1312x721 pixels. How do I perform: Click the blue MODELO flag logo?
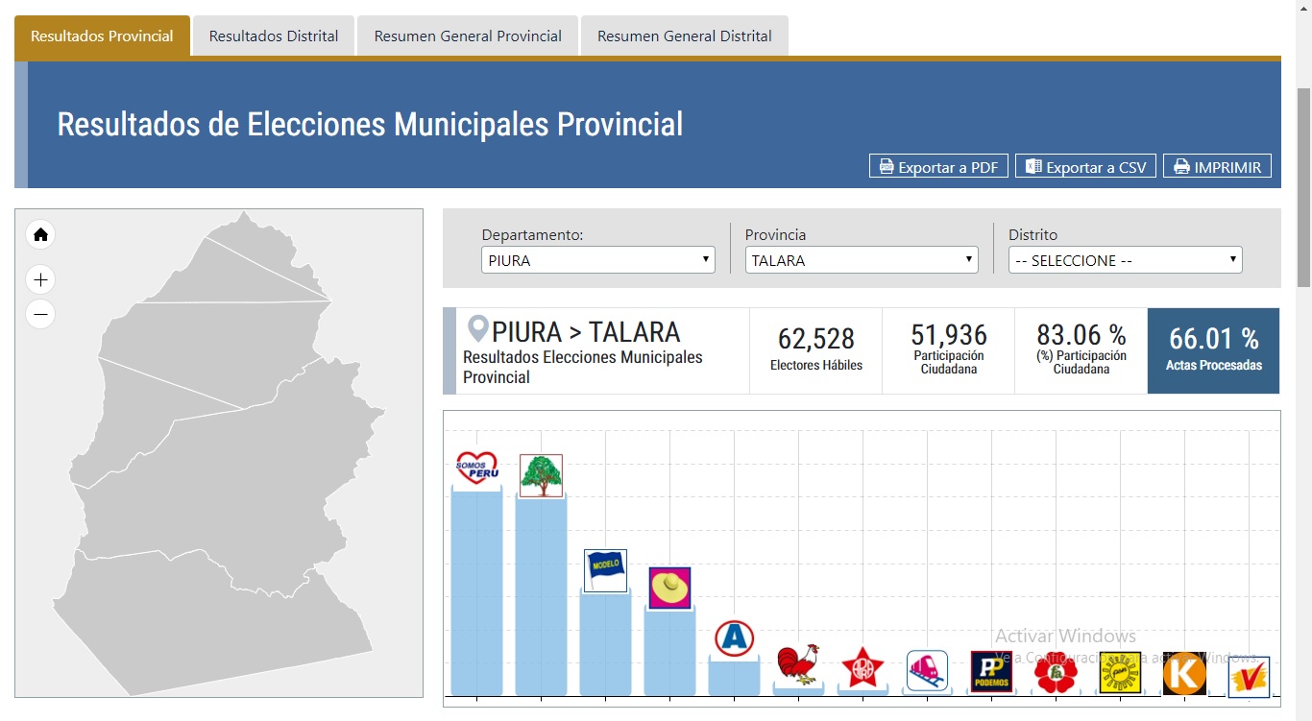tap(605, 570)
